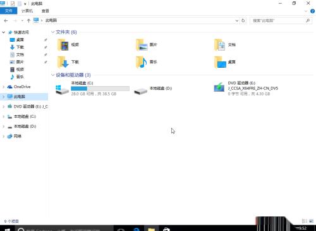Open the Windows Start menu
Viewport: 316px width, 231px height.
[8, 229]
